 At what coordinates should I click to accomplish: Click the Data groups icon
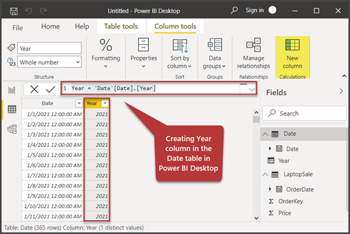(x=215, y=45)
